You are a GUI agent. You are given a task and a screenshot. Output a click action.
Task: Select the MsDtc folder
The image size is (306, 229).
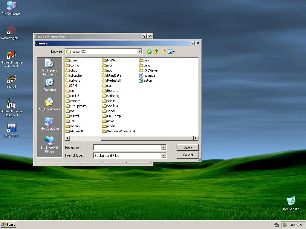109,60
